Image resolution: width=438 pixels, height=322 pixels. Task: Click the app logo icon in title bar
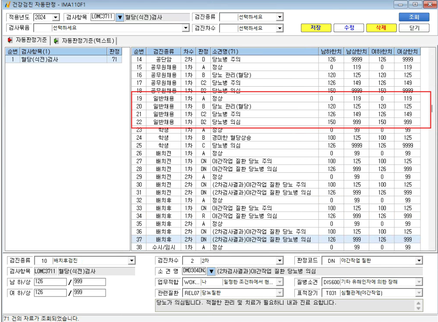(x=7, y=4)
